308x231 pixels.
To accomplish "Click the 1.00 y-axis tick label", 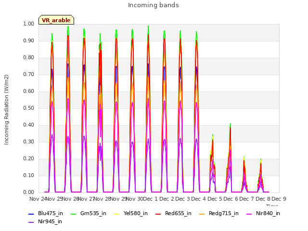I will pyautogui.click(x=29, y=24).
